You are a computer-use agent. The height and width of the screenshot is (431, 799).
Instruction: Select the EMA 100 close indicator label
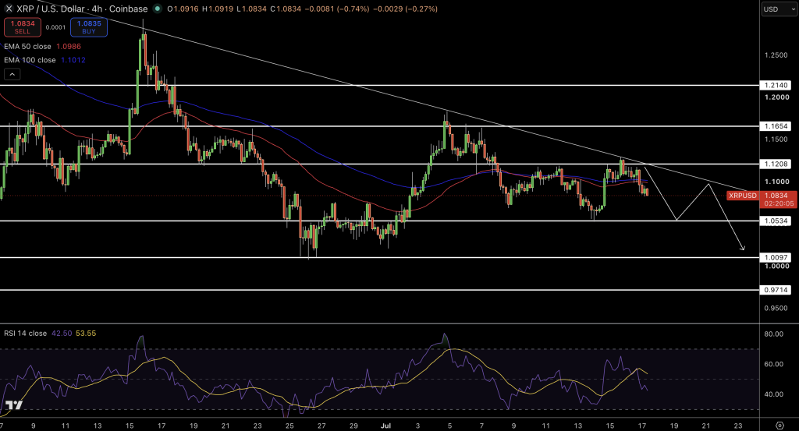tap(30, 60)
